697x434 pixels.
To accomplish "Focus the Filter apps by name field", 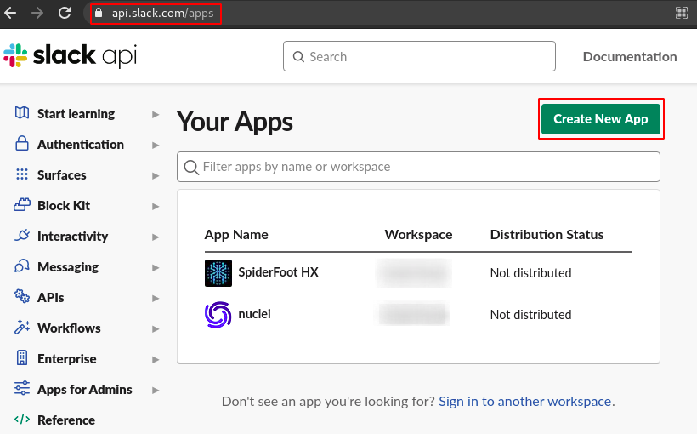I will (418, 167).
